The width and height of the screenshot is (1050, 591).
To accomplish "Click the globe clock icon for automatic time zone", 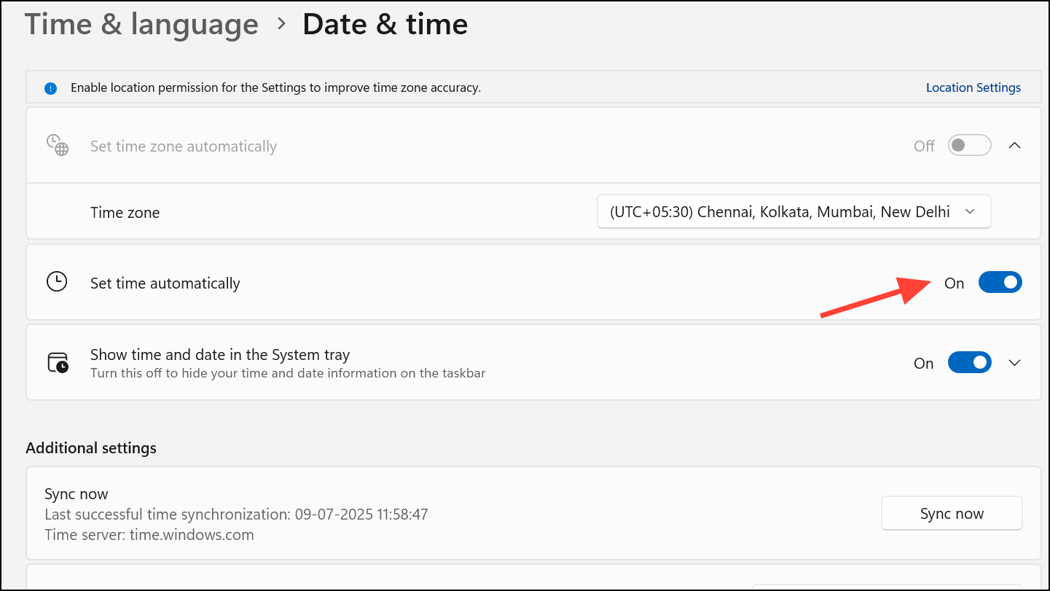I will 57,145.
